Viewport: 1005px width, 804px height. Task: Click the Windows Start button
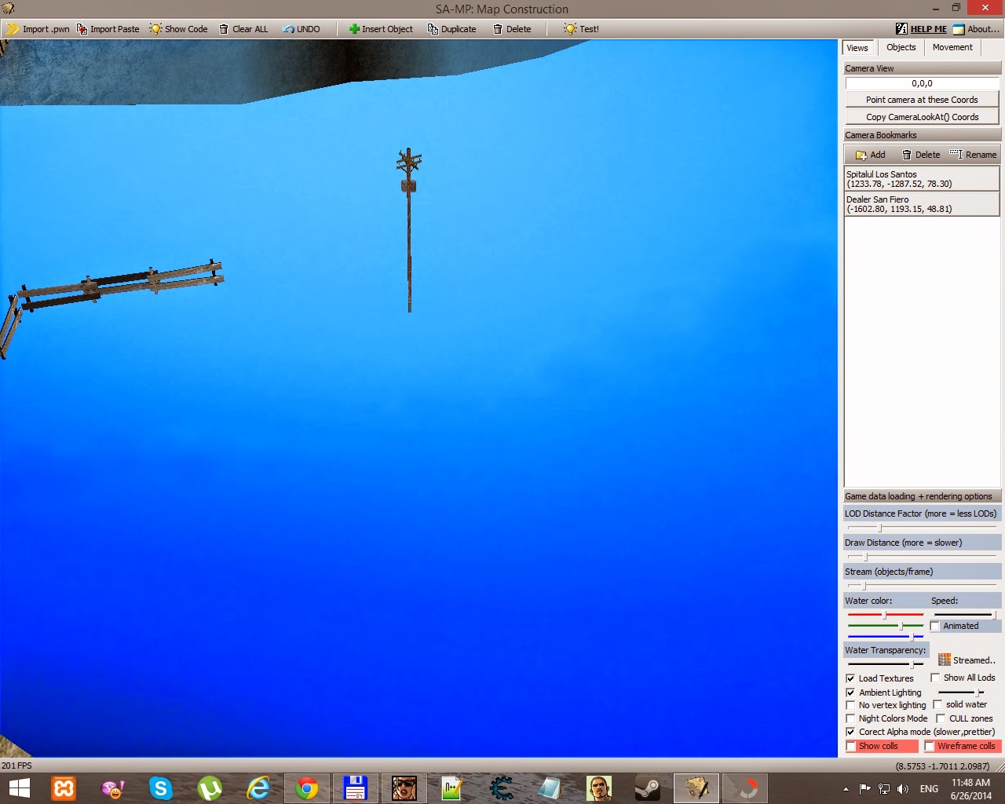coord(19,788)
